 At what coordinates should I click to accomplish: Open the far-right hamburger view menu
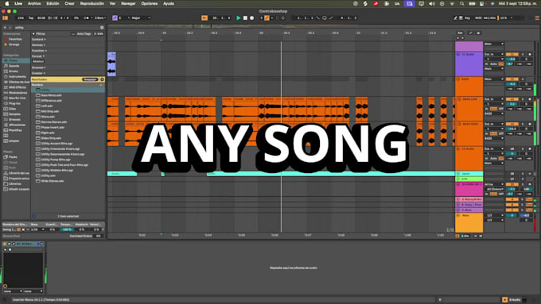pyautogui.click(x=537, y=18)
